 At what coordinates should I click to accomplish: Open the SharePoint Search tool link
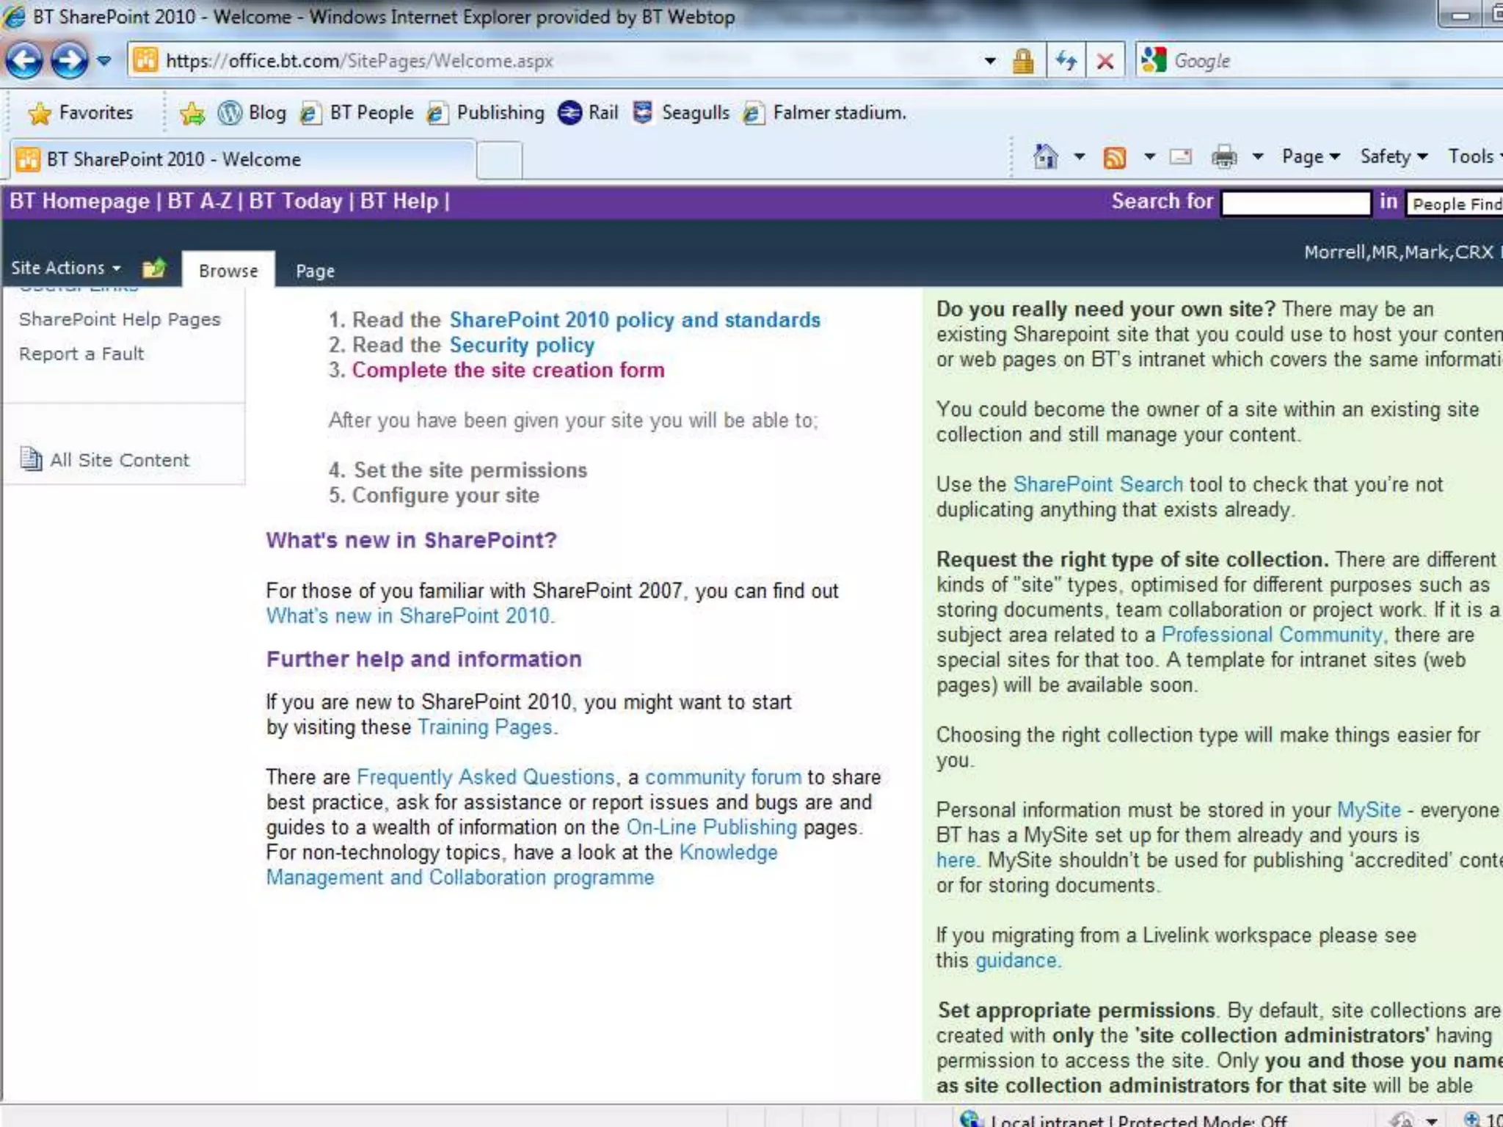pyautogui.click(x=1098, y=484)
